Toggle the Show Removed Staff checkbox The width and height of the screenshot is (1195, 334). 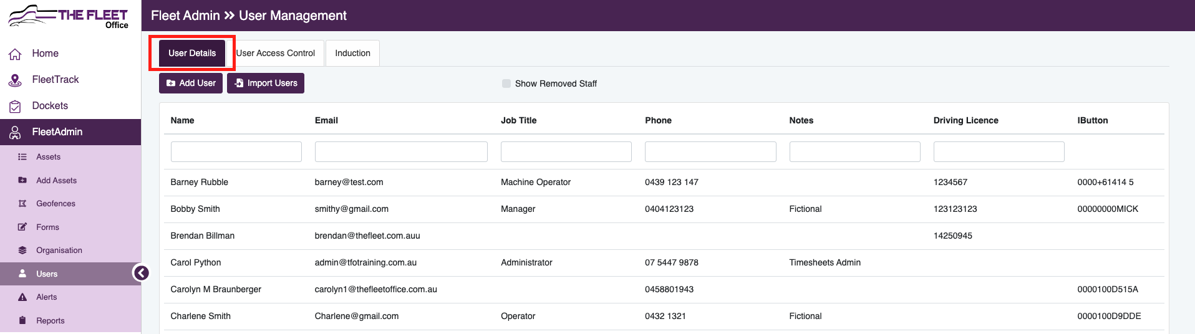(x=506, y=83)
